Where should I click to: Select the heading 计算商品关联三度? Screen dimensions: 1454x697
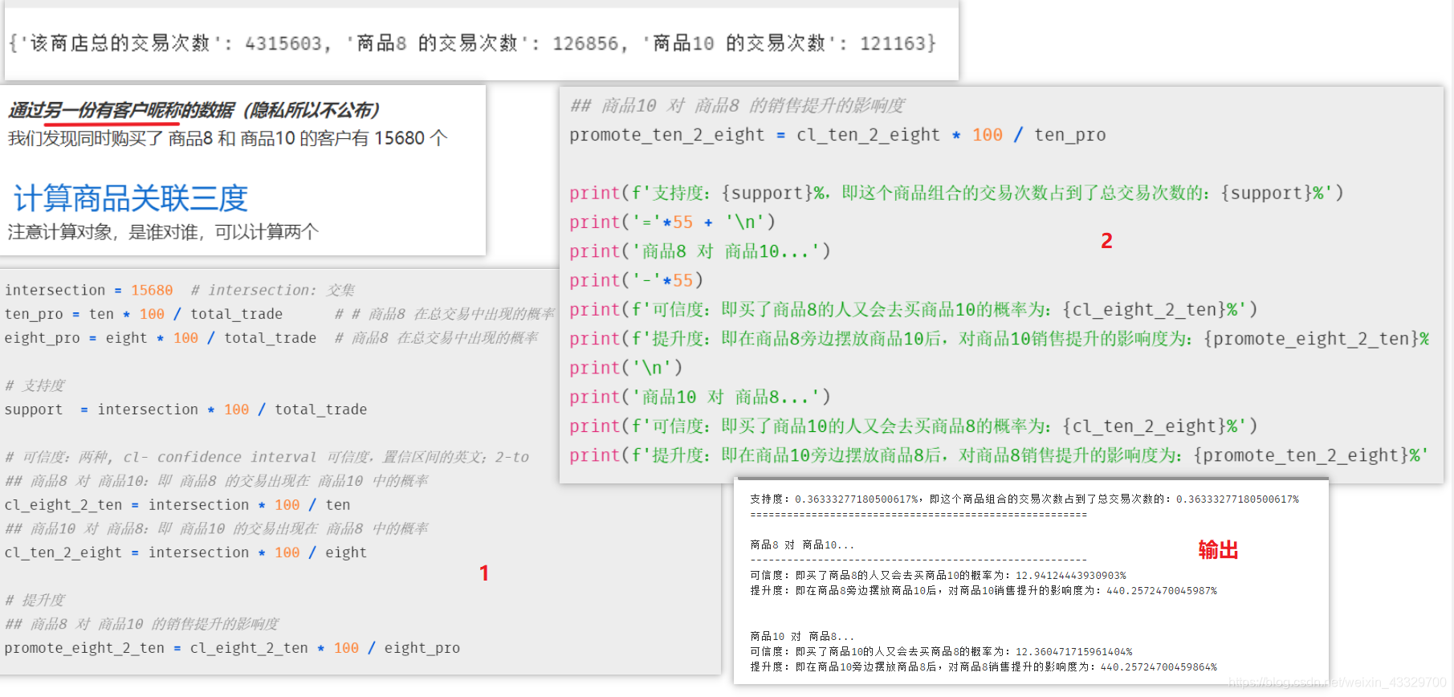130,198
